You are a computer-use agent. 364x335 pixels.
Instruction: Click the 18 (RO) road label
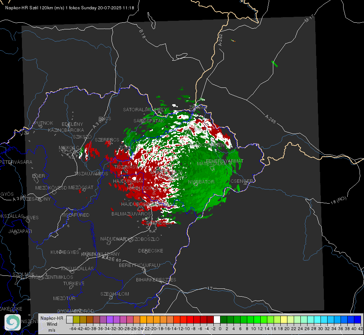pyautogui.click(x=338, y=200)
